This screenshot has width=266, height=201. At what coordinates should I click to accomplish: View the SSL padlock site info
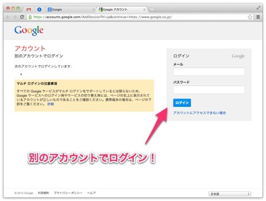click(30, 17)
